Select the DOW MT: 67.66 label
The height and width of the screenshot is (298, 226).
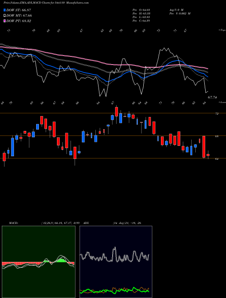[19, 16]
